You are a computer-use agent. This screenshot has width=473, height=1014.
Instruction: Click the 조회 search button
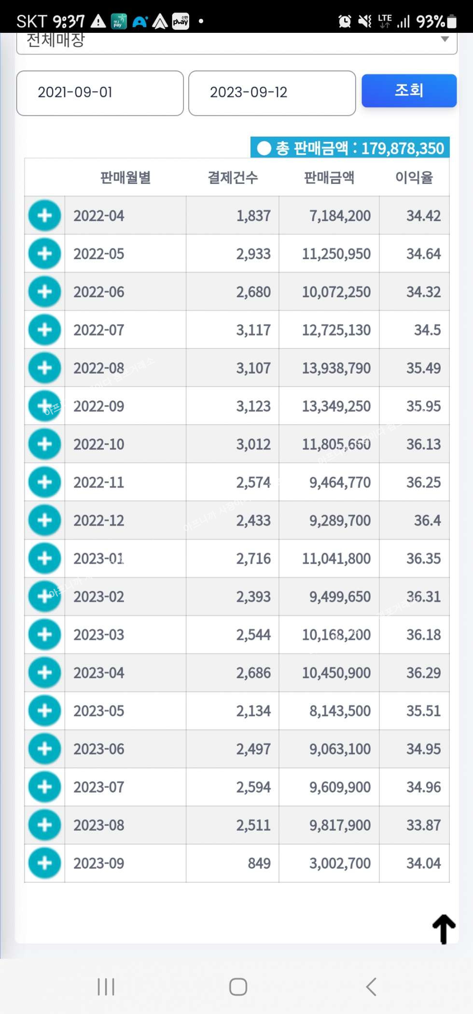(x=409, y=91)
